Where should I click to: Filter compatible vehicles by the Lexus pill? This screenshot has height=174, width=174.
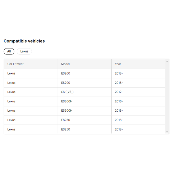point(24,51)
